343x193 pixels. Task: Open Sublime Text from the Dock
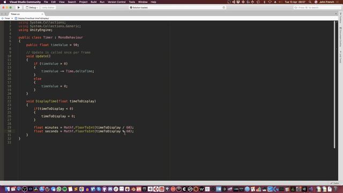click(x=76, y=189)
